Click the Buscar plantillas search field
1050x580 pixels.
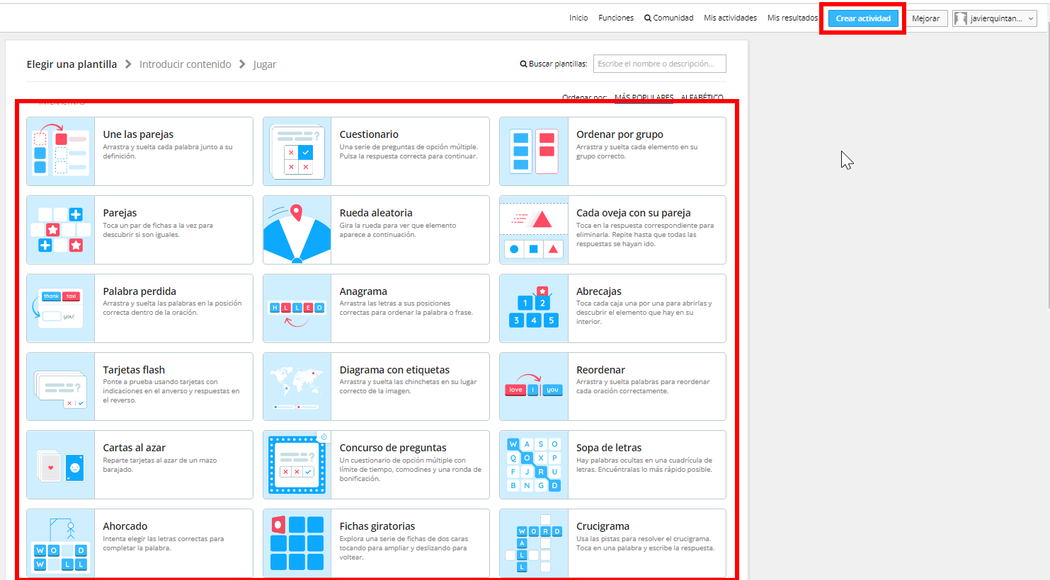660,64
